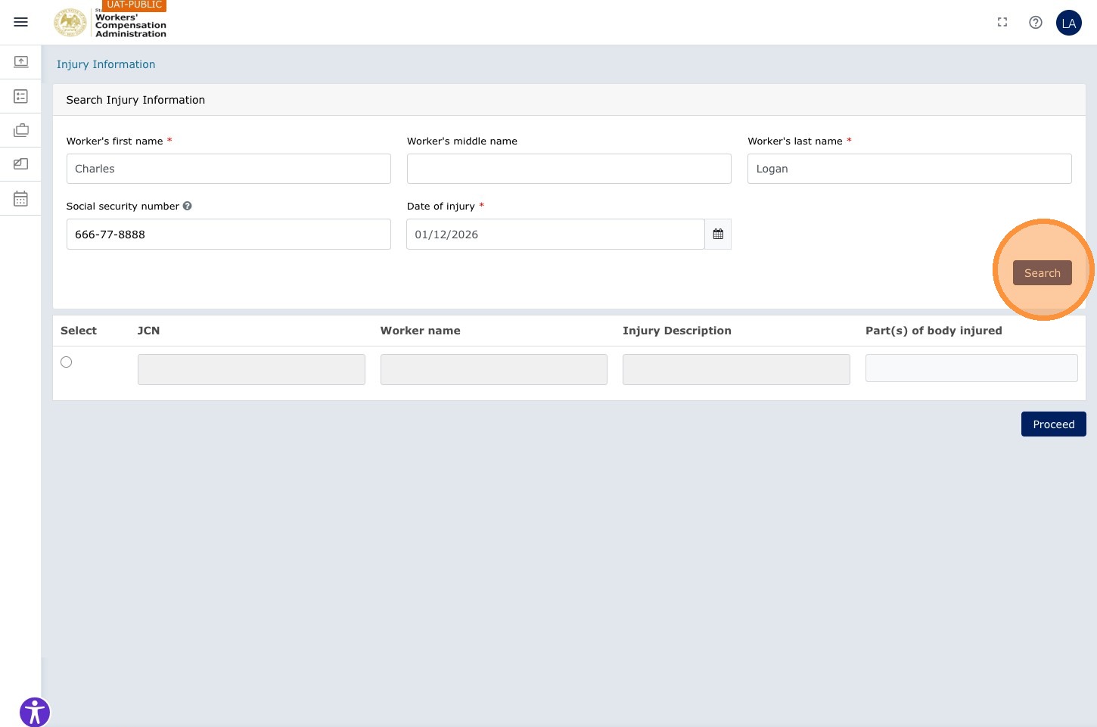1097x727 pixels.
Task: Click the Search Injury Information panel header
Action: click(x=569, y=100)
